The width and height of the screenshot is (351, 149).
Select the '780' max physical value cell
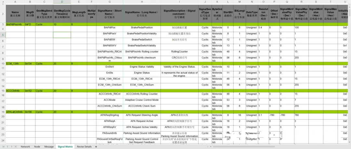(x=302, y=116)
